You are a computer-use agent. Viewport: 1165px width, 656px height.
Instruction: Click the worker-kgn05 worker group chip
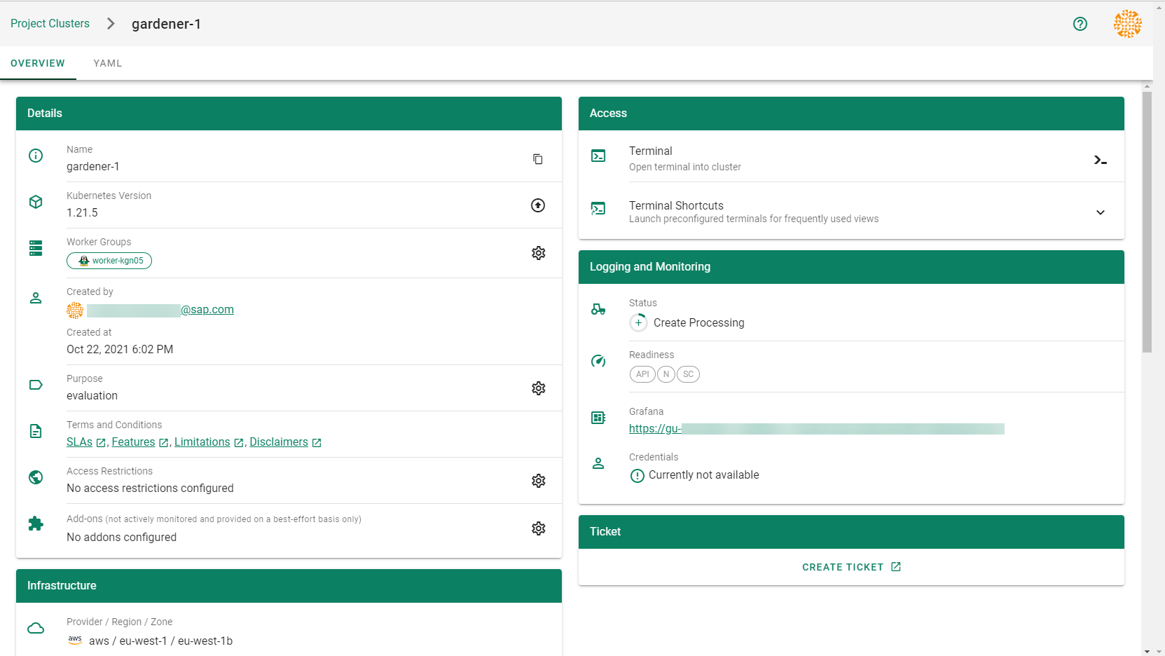(x=109, y=261)
